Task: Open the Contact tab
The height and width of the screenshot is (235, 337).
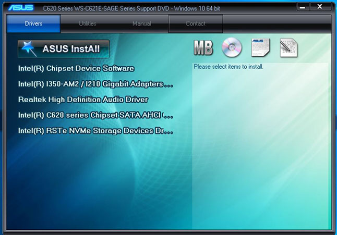Action: tap(196, 23)
